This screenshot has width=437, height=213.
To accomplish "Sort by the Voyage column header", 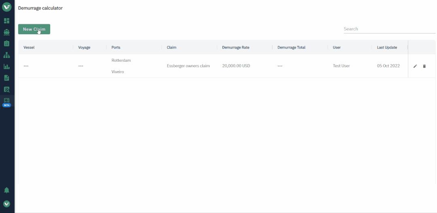I will [x=84, y=48].
